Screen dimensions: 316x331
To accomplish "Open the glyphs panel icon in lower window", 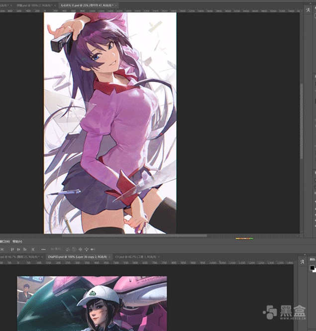I will pos(302,262).
